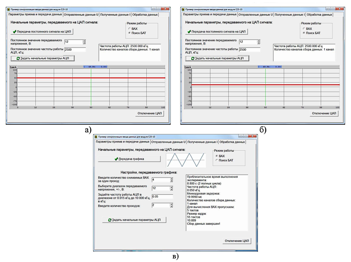Choose ВАХ mode in window б)
The height and width of the screenshot is (262, 351).
(304, 29)
